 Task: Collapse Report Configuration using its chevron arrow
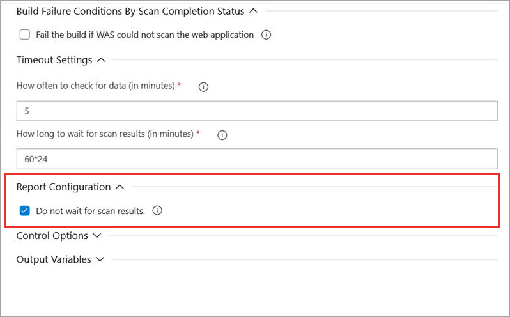tap(120, 187)
